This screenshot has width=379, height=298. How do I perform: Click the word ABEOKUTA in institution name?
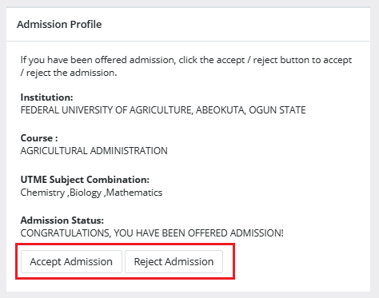click(x=221, y=110)
